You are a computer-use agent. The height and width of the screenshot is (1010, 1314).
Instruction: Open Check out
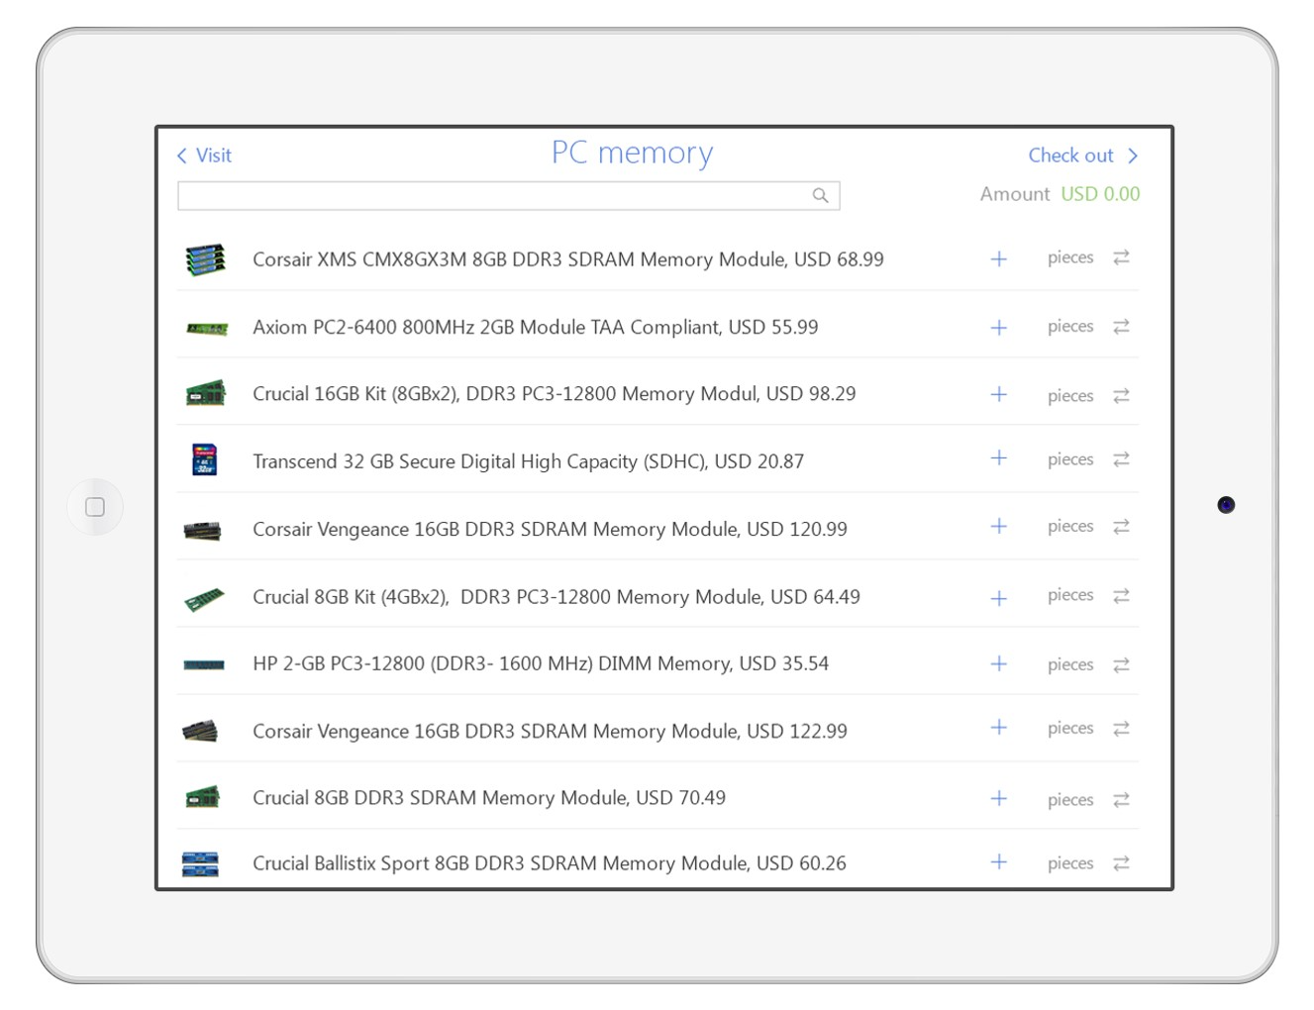(x=1083, y=155)
